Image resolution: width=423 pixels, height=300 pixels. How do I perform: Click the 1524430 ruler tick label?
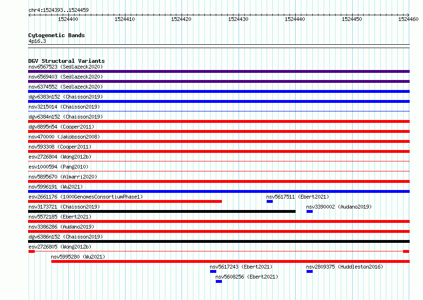tap(238, 19)
